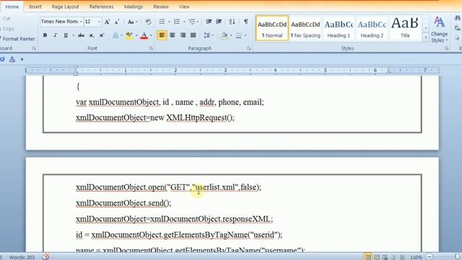
Task: Toggle Show paragraph marks
Action: (x=245, y=22)
